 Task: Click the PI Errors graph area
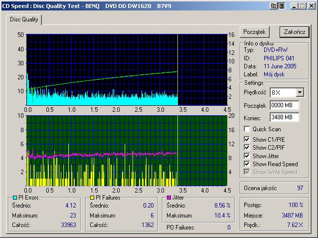127,70
